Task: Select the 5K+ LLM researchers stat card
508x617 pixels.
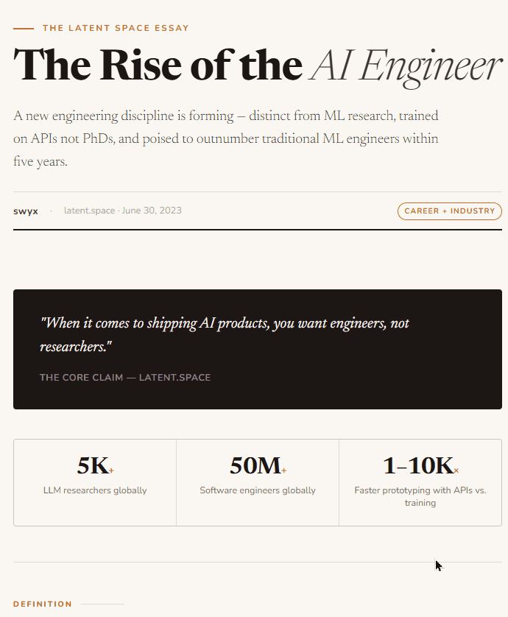Action: (x=95, y=482)
